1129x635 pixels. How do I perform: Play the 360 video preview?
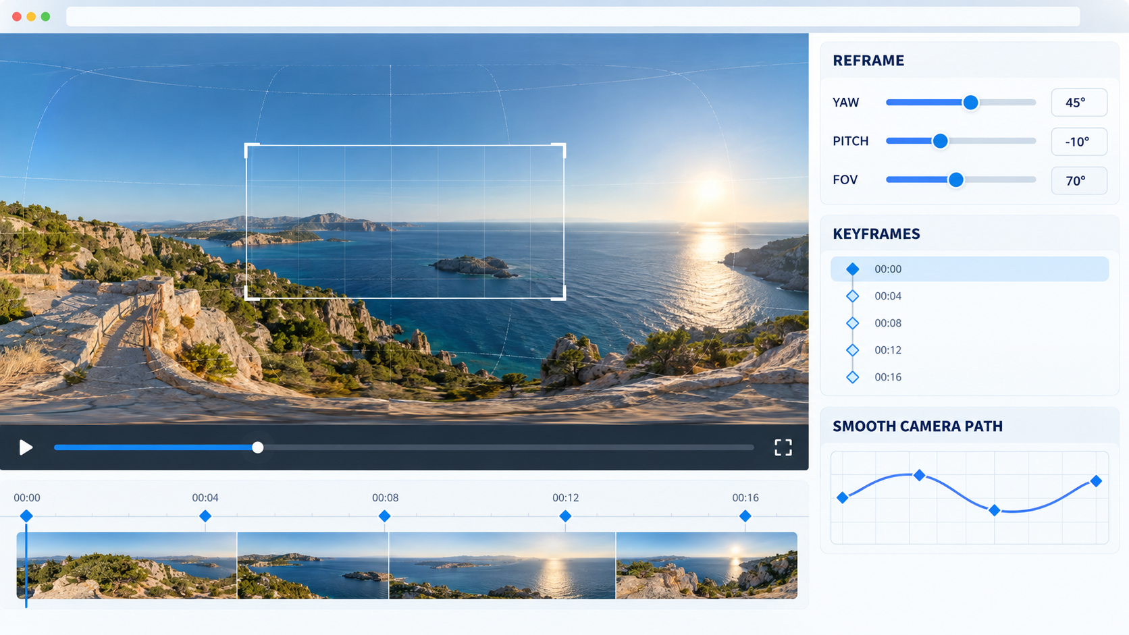pyautogui.click(x=26, y=447)
